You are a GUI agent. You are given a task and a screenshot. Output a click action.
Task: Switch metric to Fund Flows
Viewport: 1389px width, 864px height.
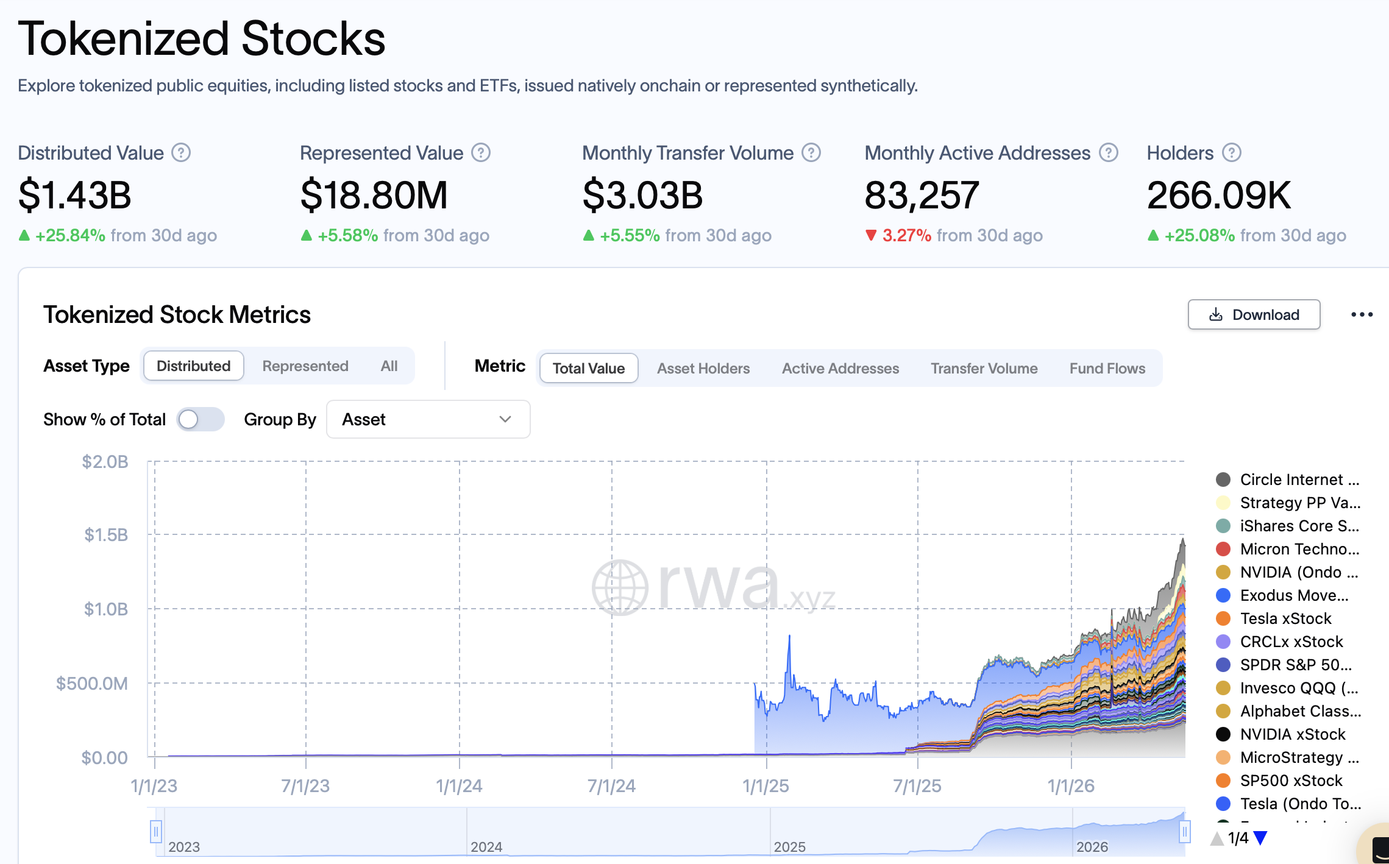(x=1107, y=368)
